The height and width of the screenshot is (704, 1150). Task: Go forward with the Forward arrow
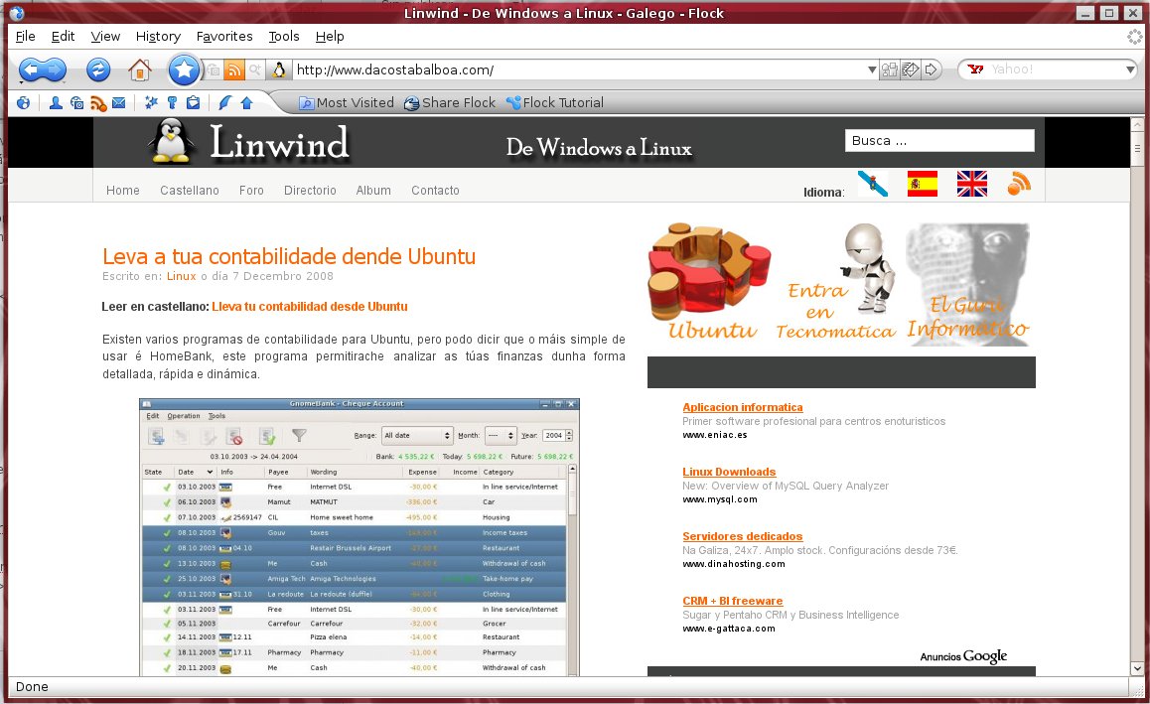56,70
